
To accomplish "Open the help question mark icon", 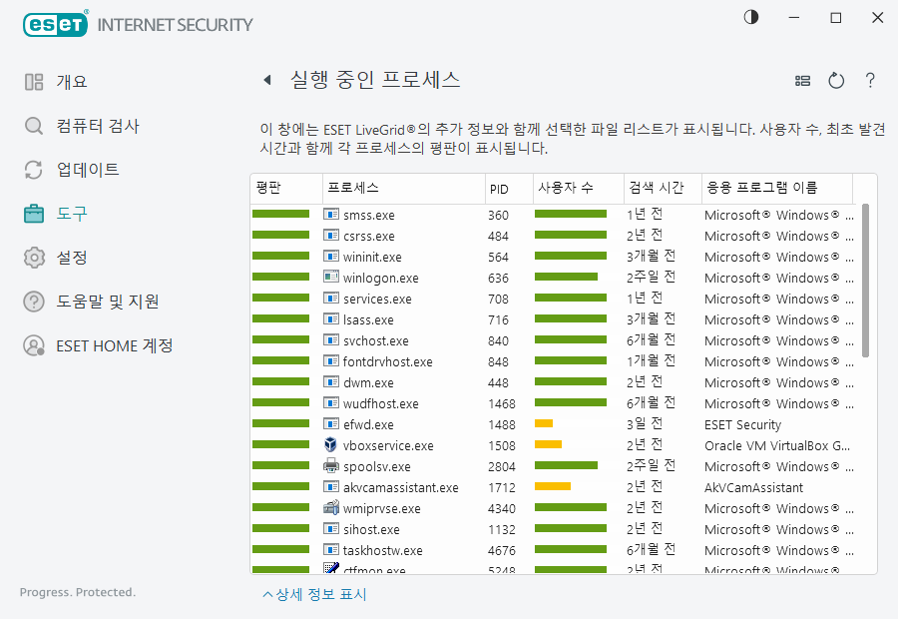I will 870,81.
